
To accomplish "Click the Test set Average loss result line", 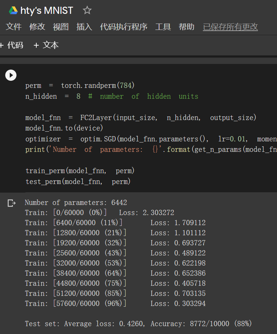I will 138,324.
